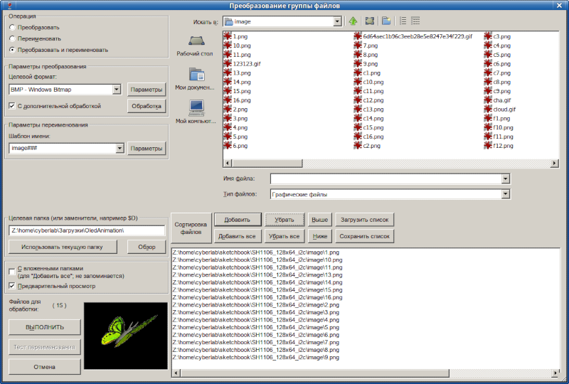569x384 pixels.
Task: Open the Мои документы location shortcut
Action: point(195,79)
